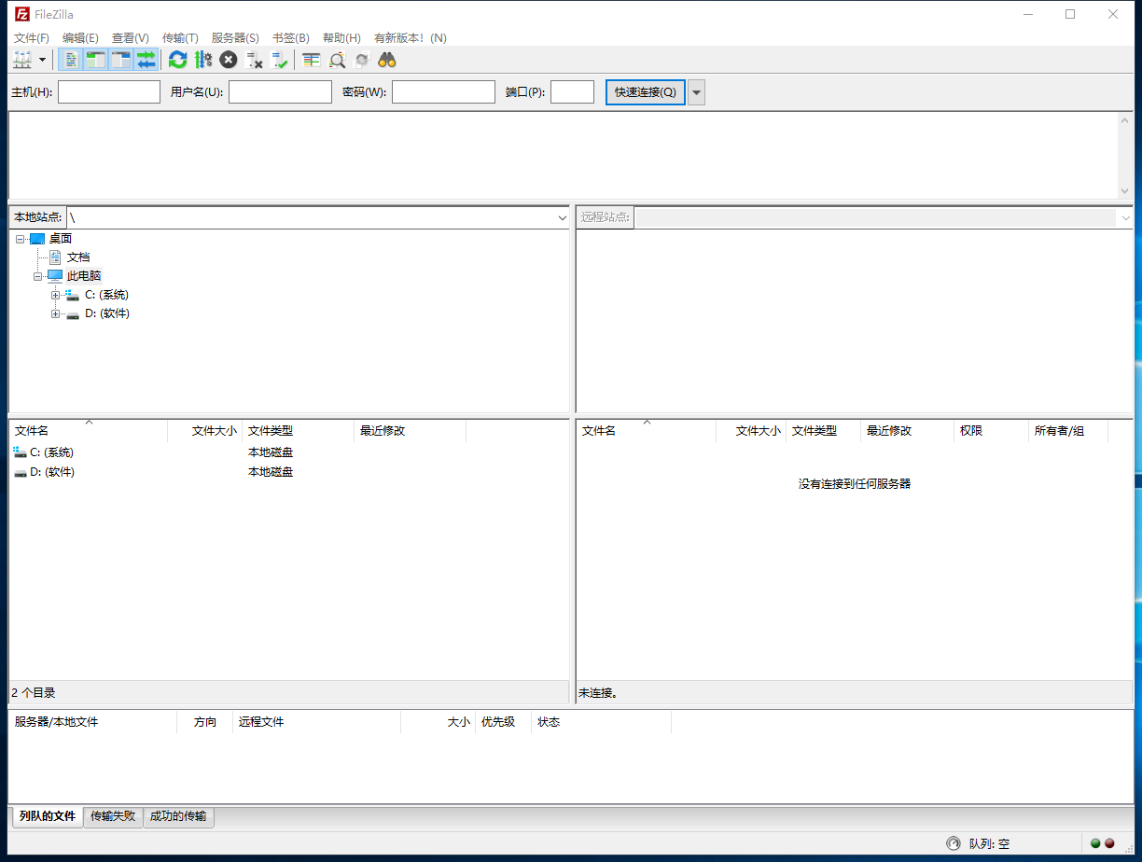Viewport: 1142px width, 862px height.
Task: Open the quickconnect history dropdown
Action: [x=695, y=91]
